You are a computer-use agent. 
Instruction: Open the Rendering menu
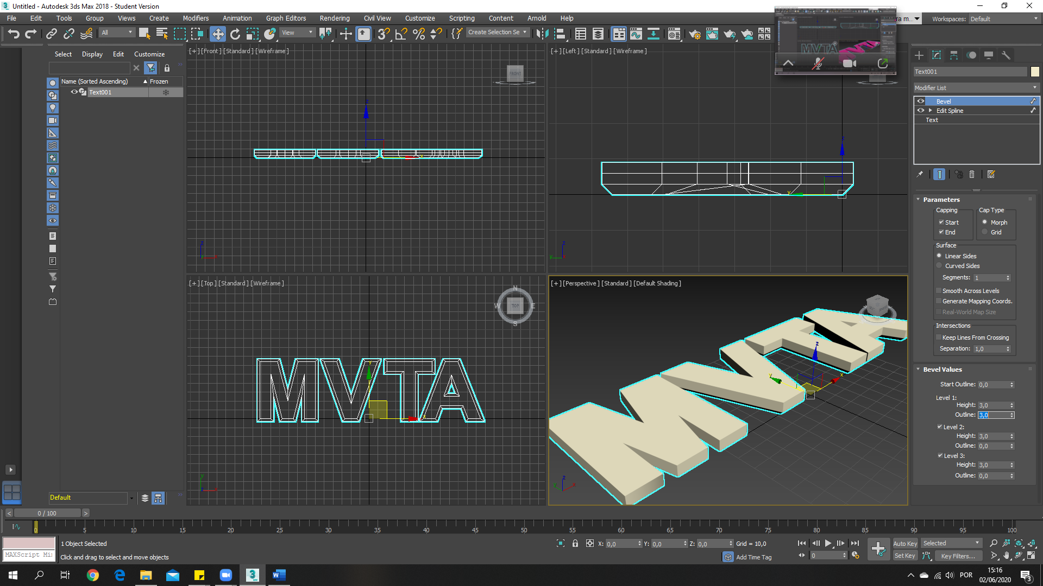click(334, 18)
